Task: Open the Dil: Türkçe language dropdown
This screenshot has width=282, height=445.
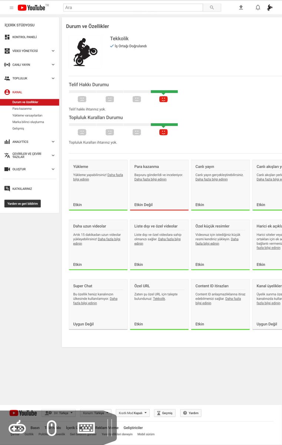Action: pos(59,413)
